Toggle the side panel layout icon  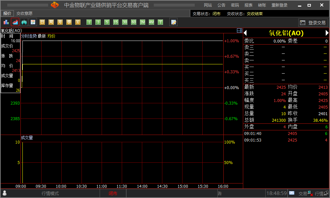click(240, 30)
